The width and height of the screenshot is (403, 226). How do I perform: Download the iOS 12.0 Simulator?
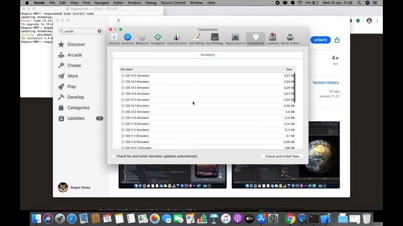coord(123,112)
